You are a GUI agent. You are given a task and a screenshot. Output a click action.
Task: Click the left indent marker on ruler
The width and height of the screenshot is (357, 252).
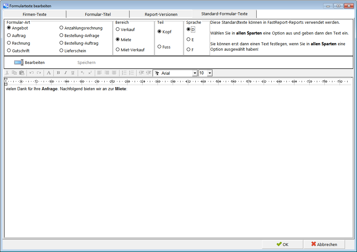6,84
